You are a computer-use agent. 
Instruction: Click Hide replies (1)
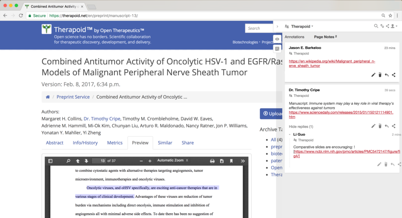[x=301, y=127]
